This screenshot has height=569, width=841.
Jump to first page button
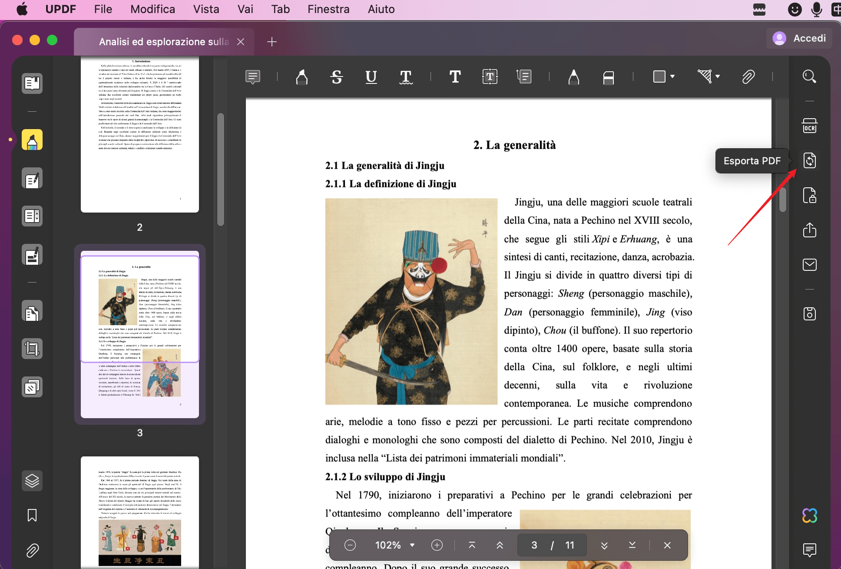point(472,545)
